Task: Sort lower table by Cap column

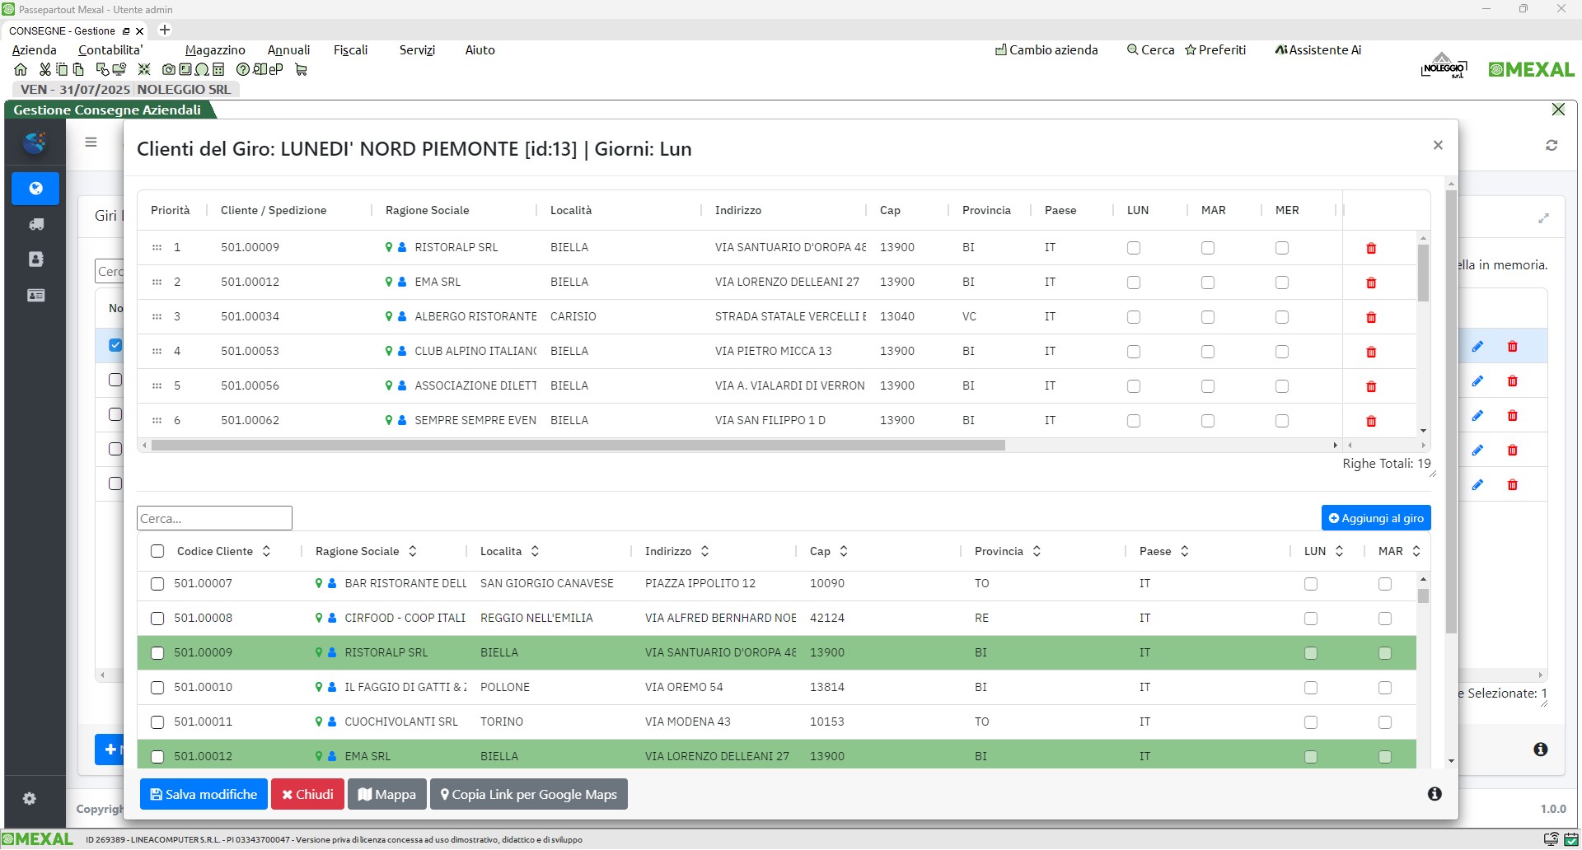Action: (x=844, y=551)
